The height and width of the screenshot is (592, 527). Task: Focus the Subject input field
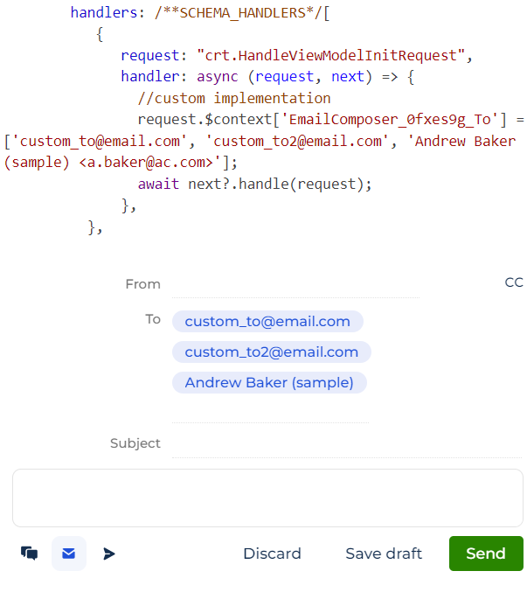347,444
